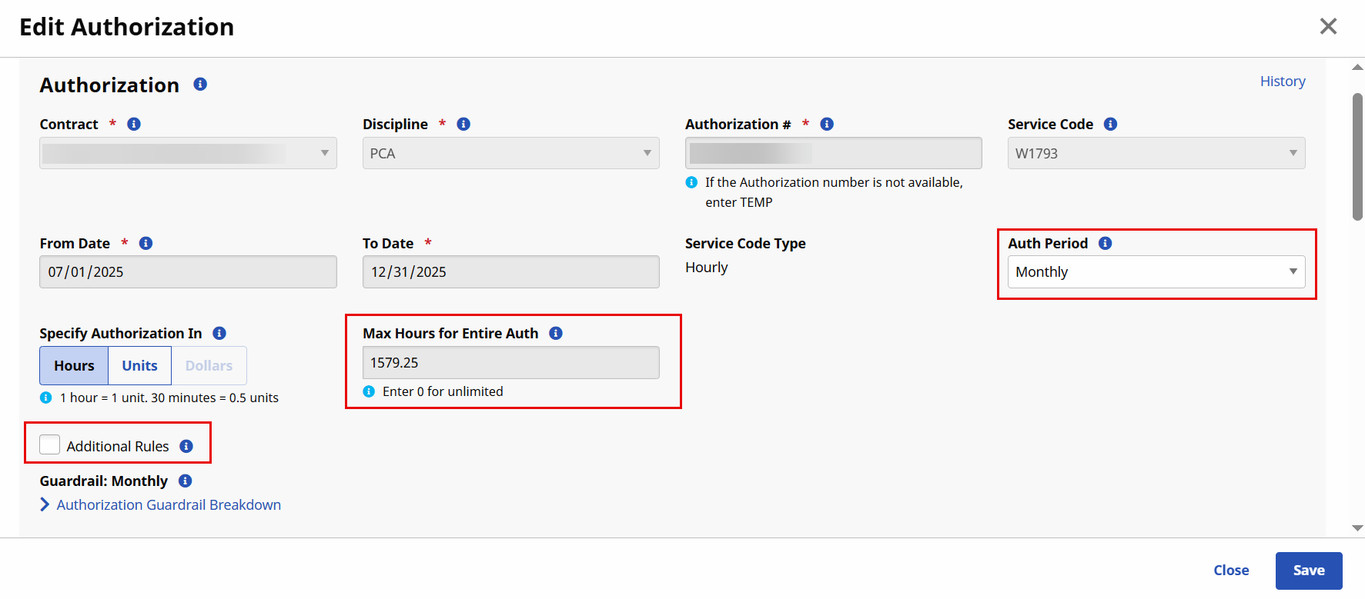Click the info icon next to Discipline
The width and height of the screenshot is (1365, 599).
coord(463,124)
